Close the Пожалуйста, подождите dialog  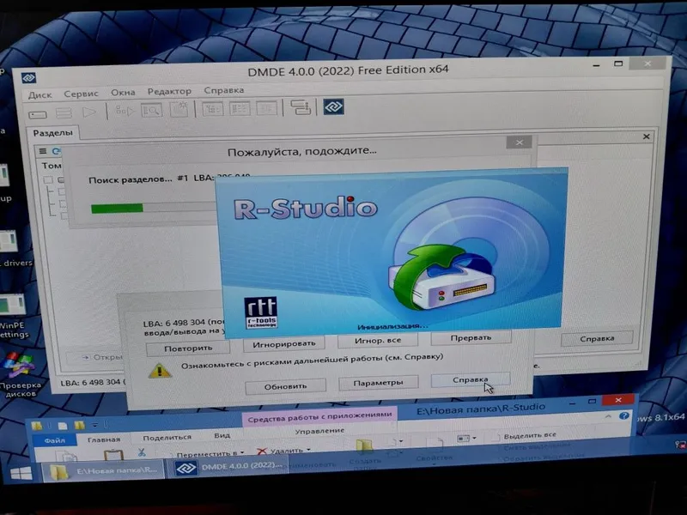click(520, 142)
